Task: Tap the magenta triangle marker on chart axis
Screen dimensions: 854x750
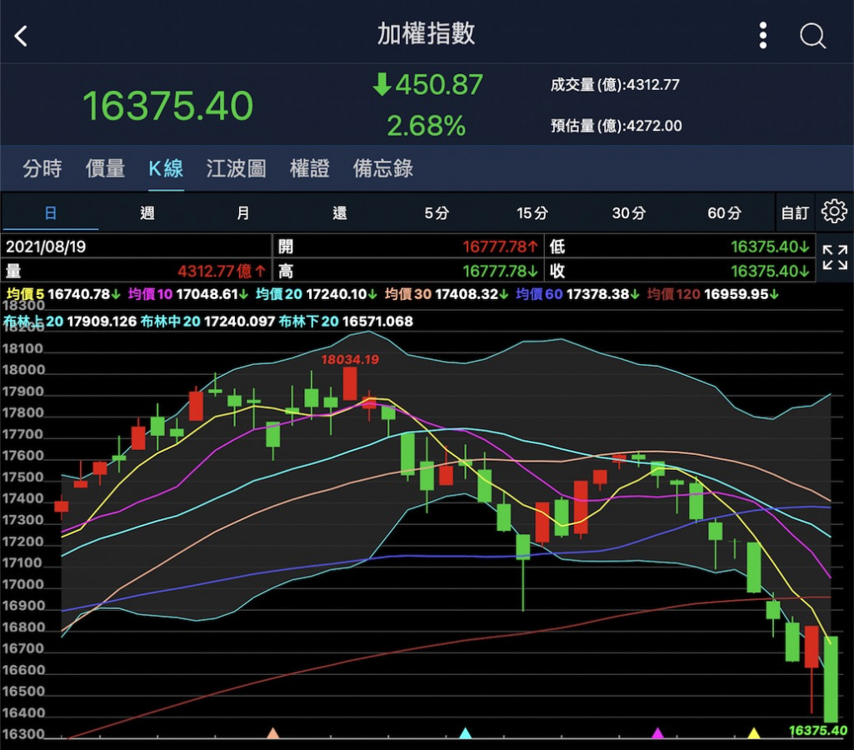Action: click(657, 733)
